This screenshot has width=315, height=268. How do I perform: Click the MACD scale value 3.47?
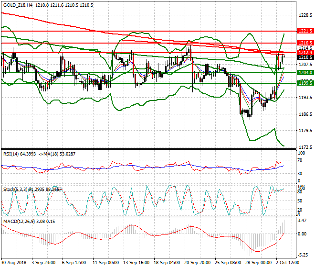[x=302, y=221]
